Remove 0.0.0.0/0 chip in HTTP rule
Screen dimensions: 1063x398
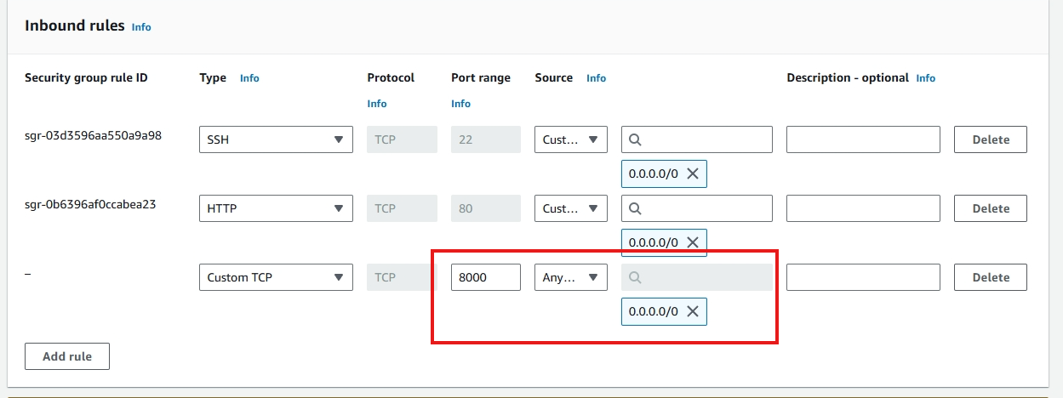tap(693, 242)
